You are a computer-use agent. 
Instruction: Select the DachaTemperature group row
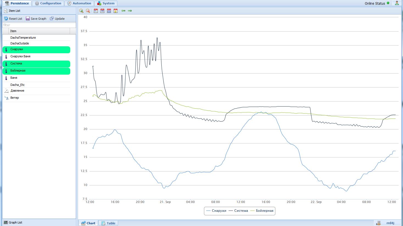tap(36, 38)
